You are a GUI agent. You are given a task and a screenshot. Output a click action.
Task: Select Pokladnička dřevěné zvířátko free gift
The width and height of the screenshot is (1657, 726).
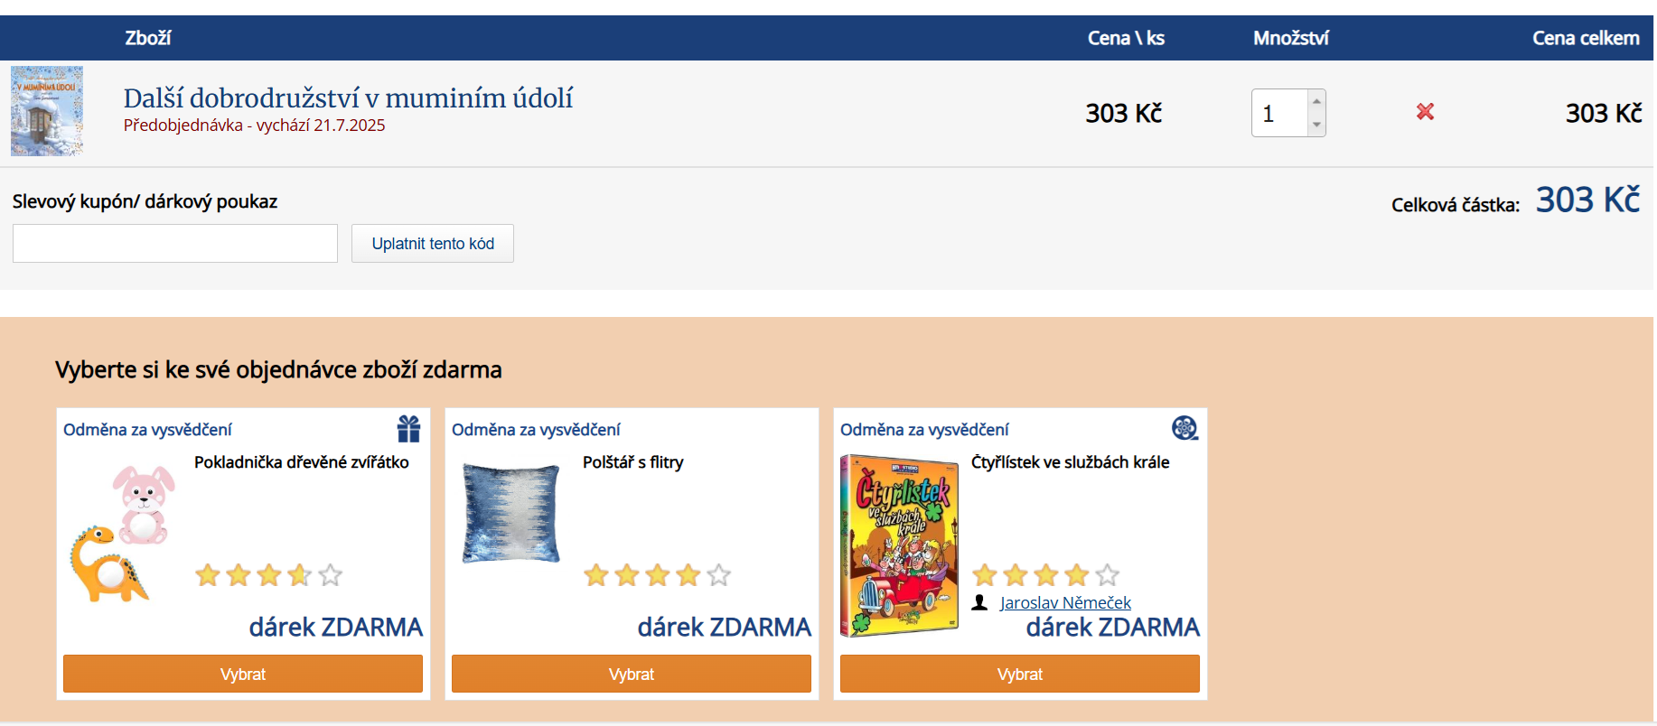click(243, 675)
